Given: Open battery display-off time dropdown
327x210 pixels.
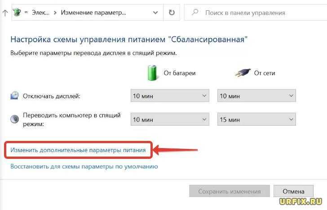Looking at the screenshot, I should pos(170,96).
